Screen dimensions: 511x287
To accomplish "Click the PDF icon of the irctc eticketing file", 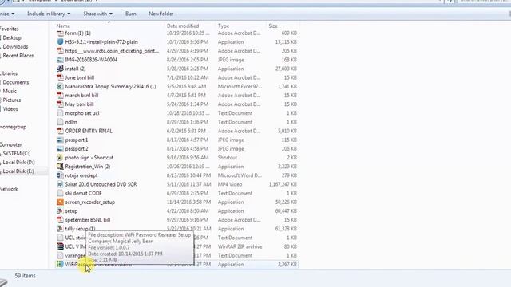I will click(x=60, y=51).
